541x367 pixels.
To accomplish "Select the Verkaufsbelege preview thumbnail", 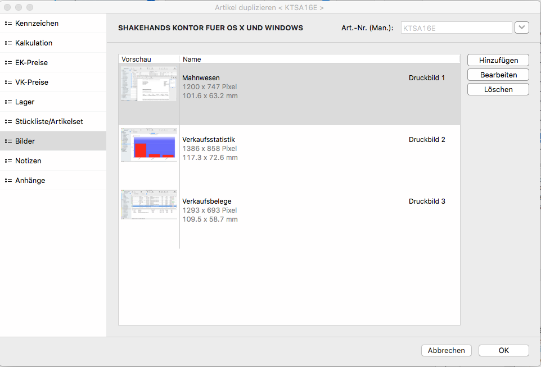I will [x=148, y=204].
